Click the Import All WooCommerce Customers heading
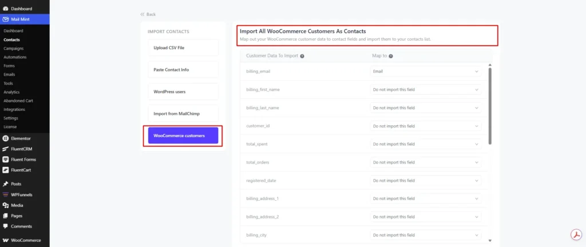The image size is (586, 247). pyautogui.click(x=303, y=31)
